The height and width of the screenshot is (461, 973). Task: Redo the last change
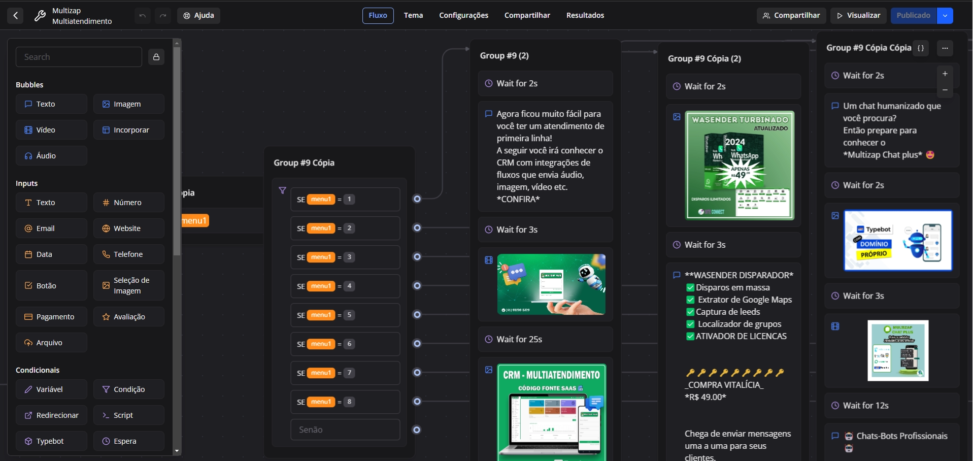point(163,16)
